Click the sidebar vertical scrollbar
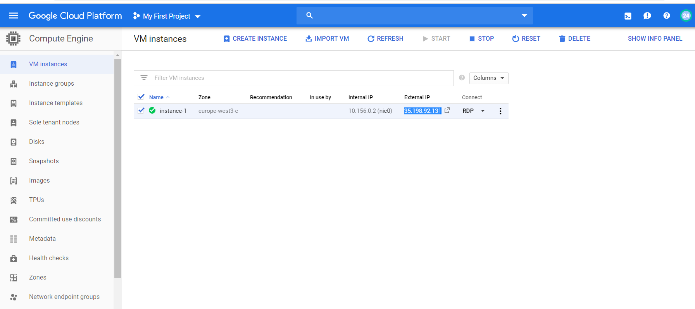Screen dimensions: 695x309 tap(118, 168)
